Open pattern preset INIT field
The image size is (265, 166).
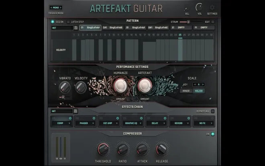(62, 28)
